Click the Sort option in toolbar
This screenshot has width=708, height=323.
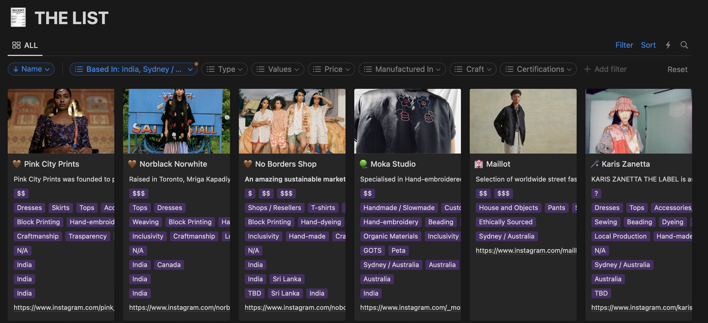coord(648,45)
